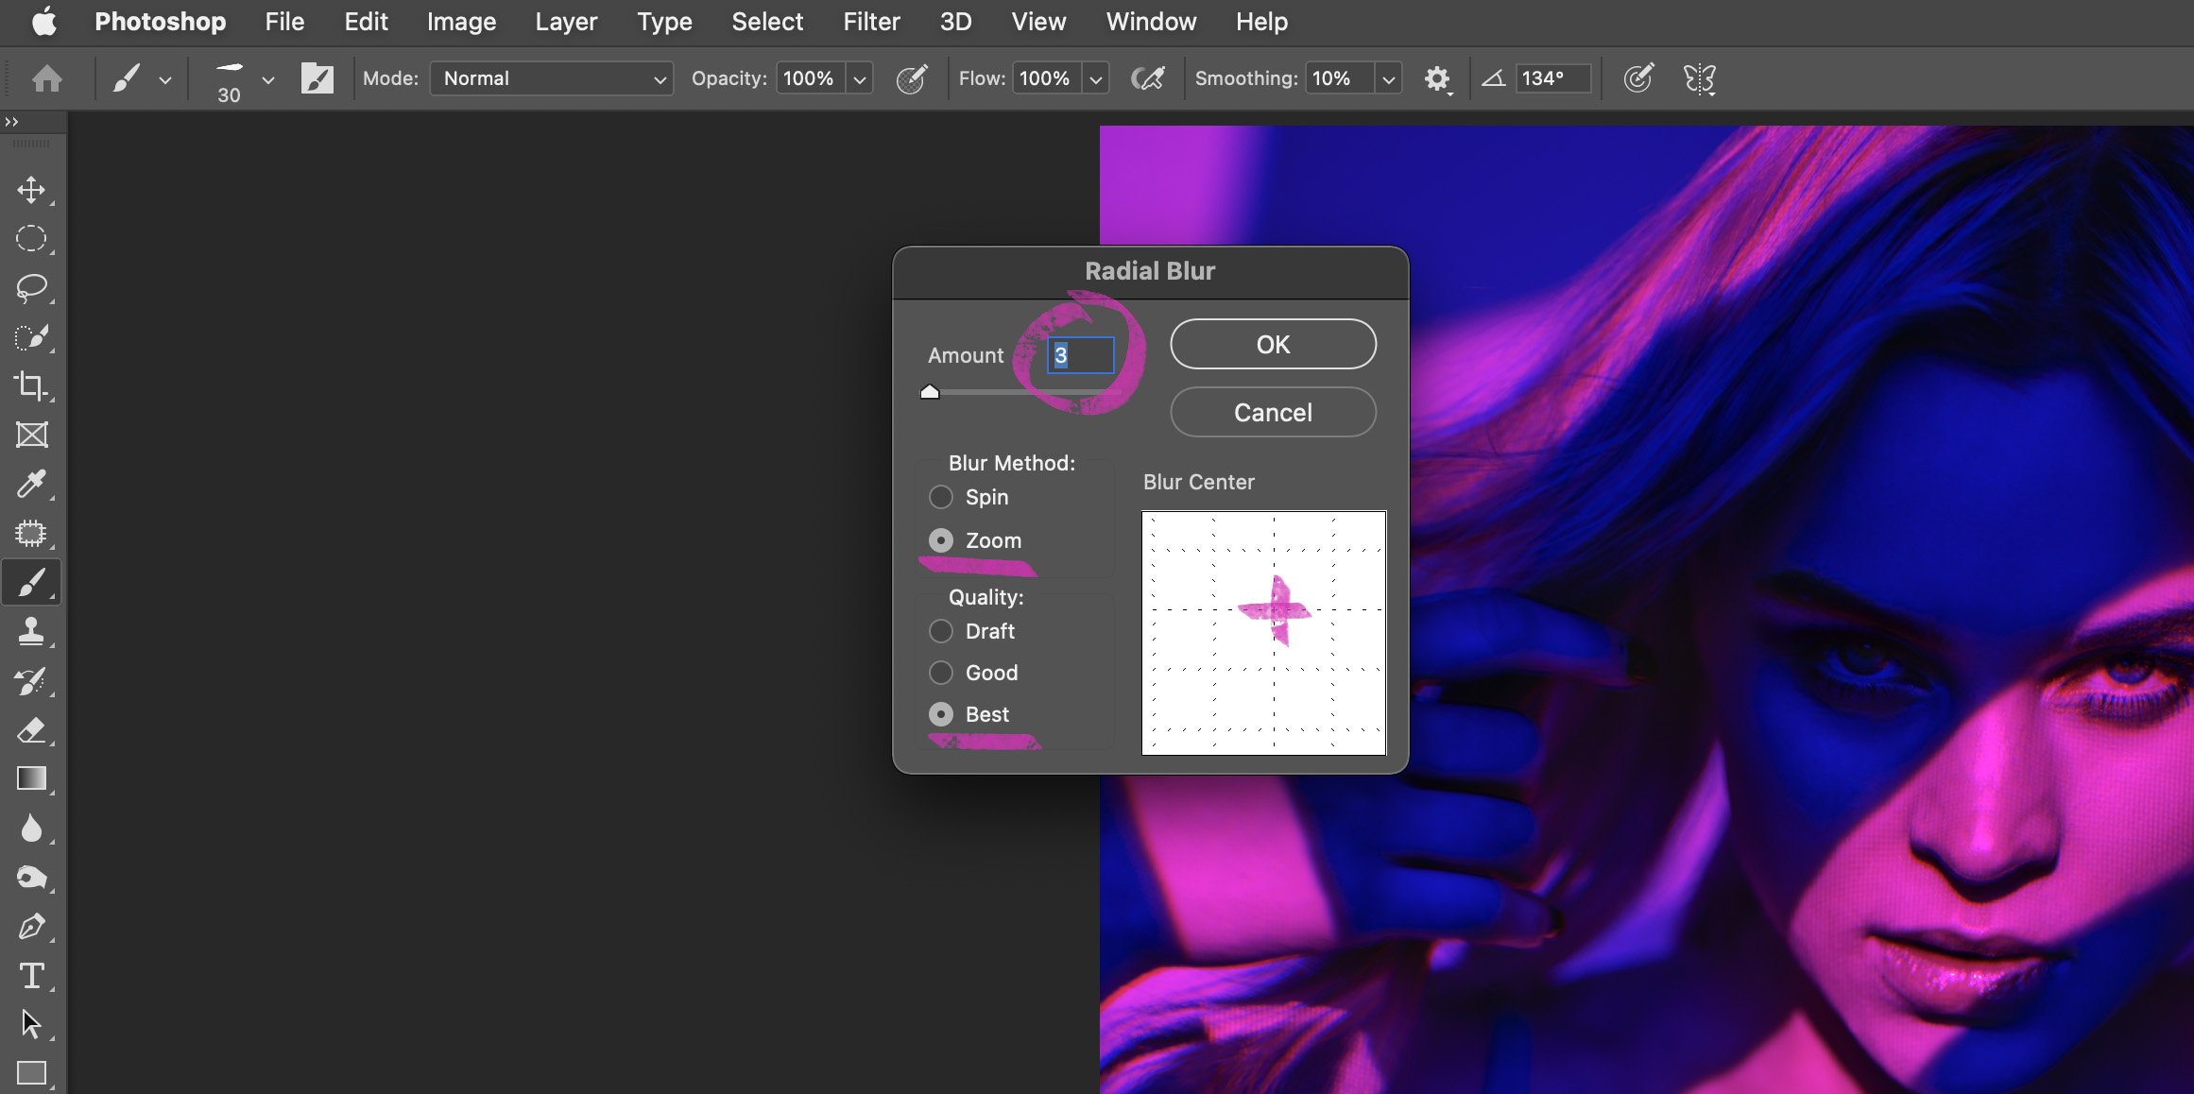
Task: Expand the collapsed toolbar double arrows
Action: coord(11,122)
